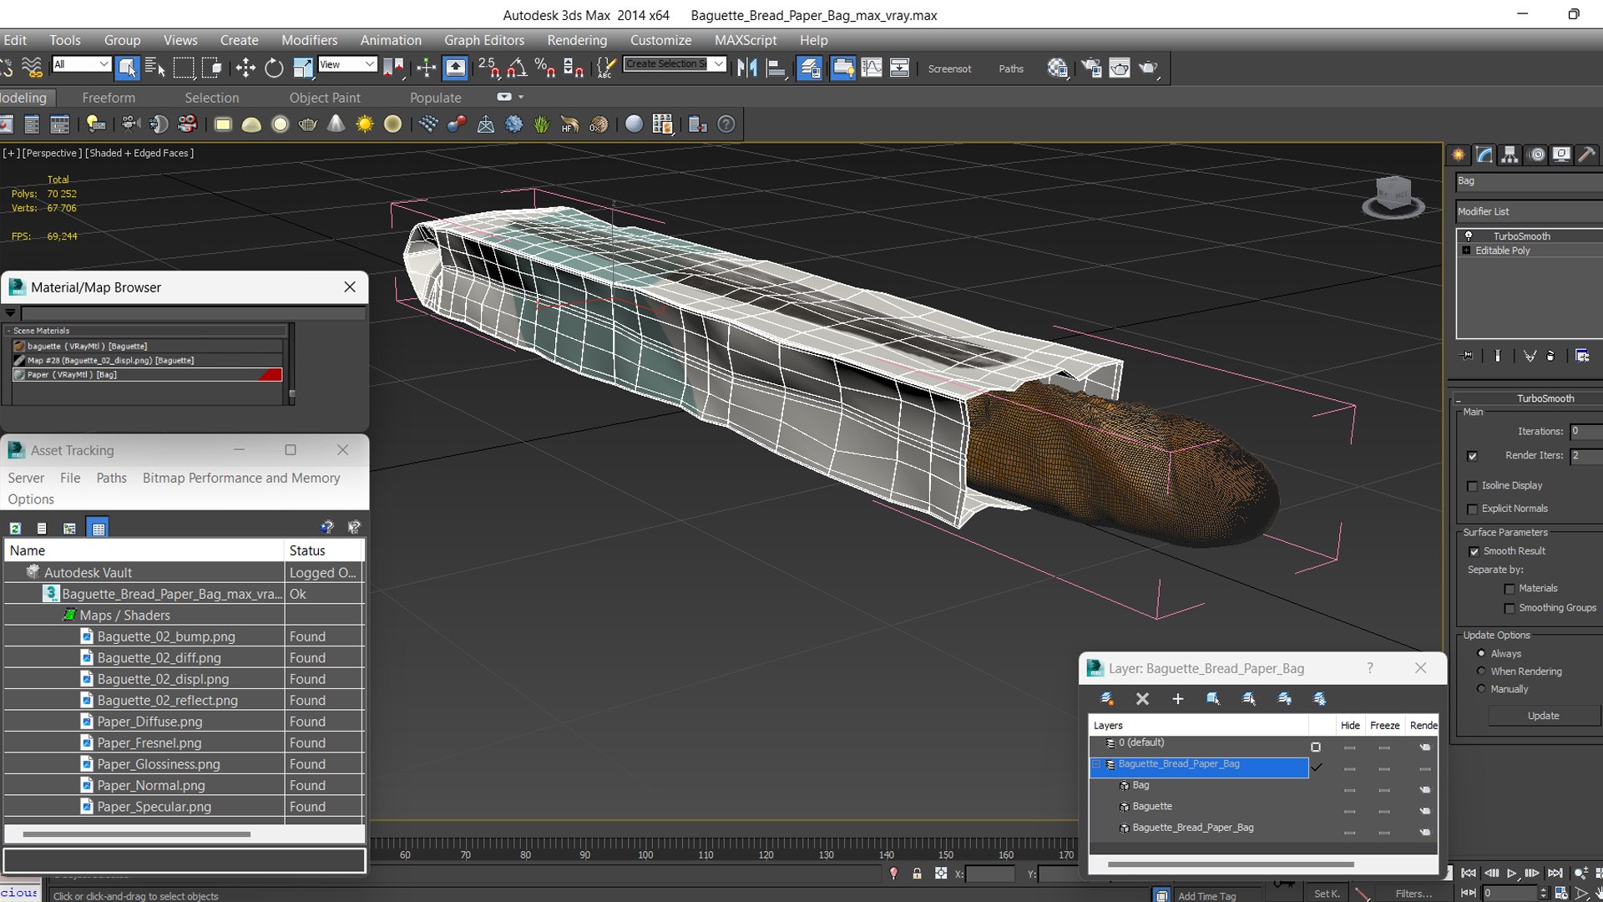Click the Mirror tool icon

point(747,68)
